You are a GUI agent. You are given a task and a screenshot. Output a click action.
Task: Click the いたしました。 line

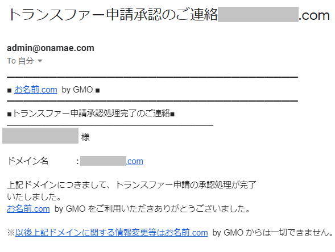pos(34,197)
